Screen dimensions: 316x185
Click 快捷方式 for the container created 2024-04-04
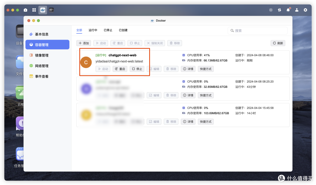tap(206, 122)
